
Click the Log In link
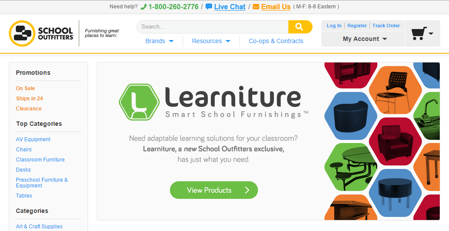coord(334,26)
